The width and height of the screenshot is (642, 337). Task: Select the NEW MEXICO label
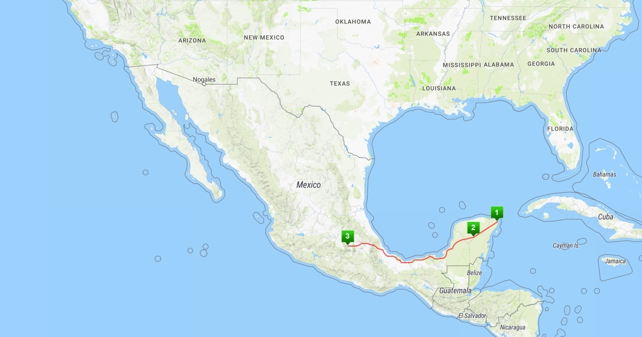tap(264, 37)
